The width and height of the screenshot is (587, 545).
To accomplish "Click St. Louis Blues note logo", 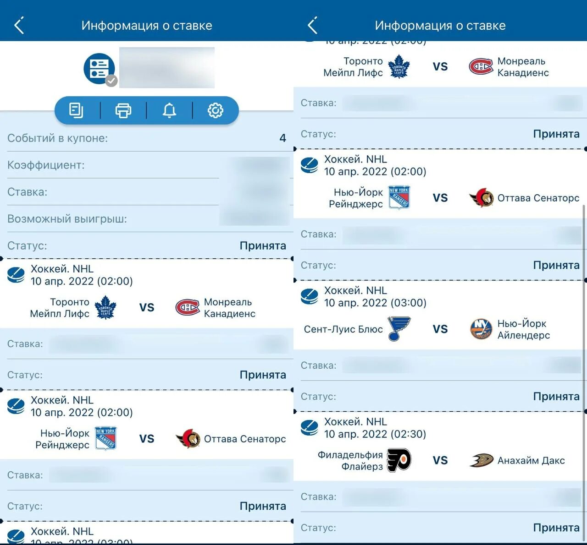I will (399, 329).
